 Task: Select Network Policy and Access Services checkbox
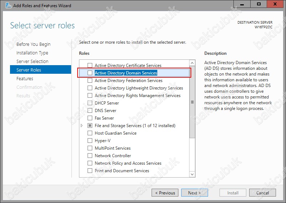[90, 163]
